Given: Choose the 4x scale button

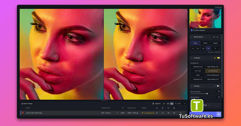Looking at the screenshot, I should pyautogui.click(x=203, y=48).
